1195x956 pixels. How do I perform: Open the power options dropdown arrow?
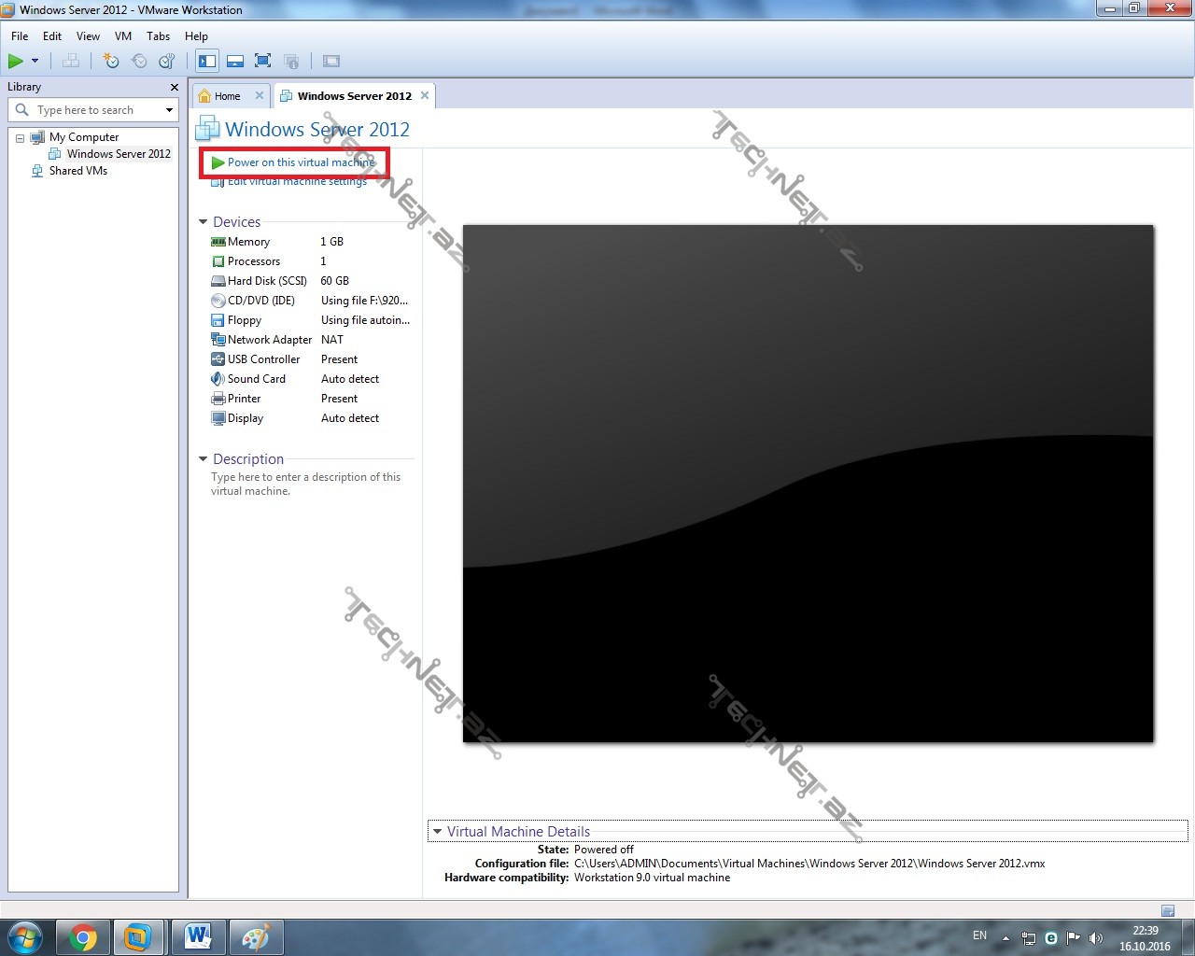(x=35, y=62)
